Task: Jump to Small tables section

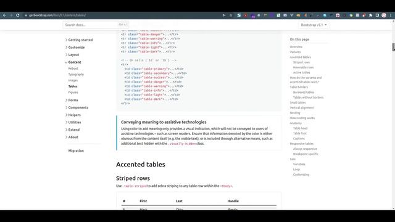Action: point(297,103)
